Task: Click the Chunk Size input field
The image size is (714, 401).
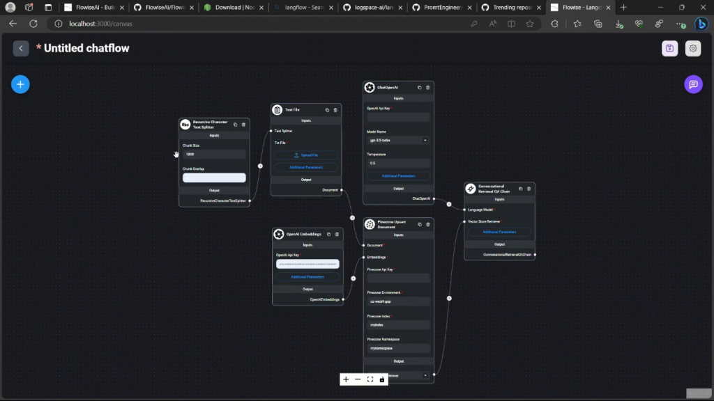Action: click(x=214, y=155)
